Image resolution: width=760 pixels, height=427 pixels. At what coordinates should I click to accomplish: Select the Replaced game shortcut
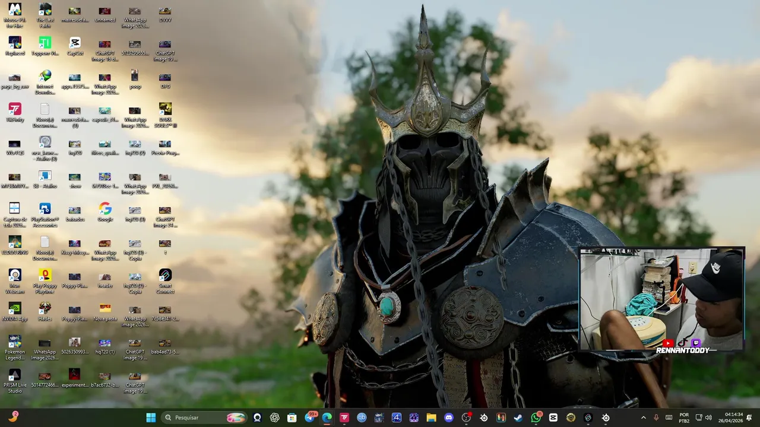(15, 46)
